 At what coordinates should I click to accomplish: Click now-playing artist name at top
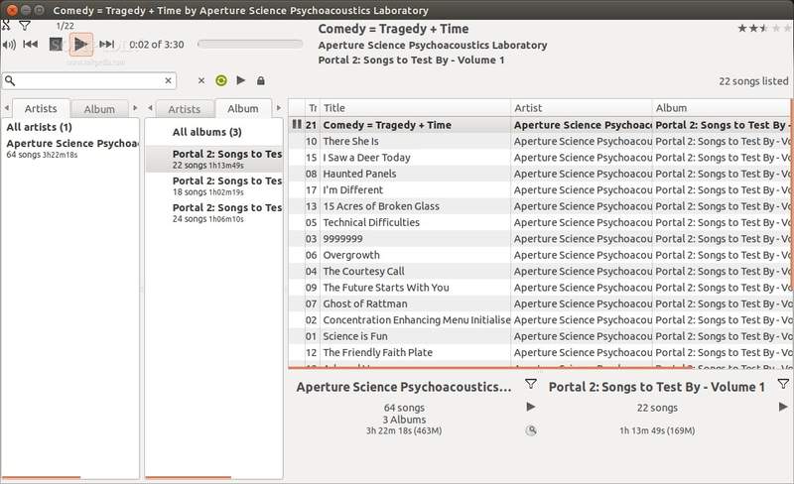click(433, 45)
